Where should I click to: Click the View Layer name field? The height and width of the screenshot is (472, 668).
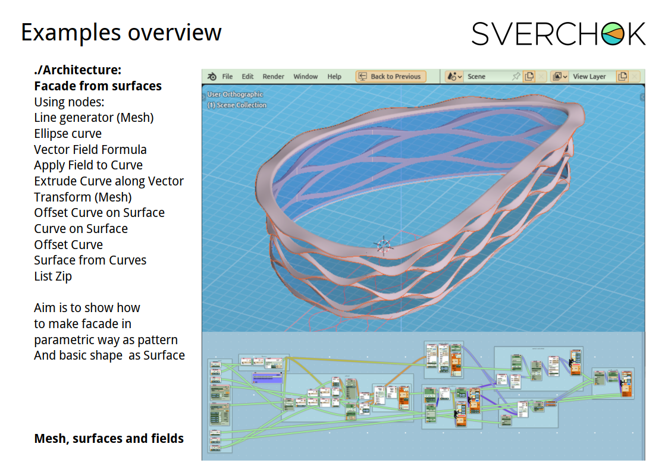pyautogui.click(x=591, y=77)
